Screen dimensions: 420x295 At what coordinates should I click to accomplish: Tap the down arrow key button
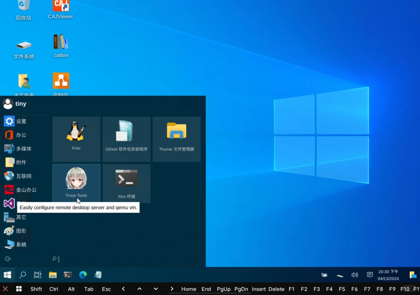point(156,289)
